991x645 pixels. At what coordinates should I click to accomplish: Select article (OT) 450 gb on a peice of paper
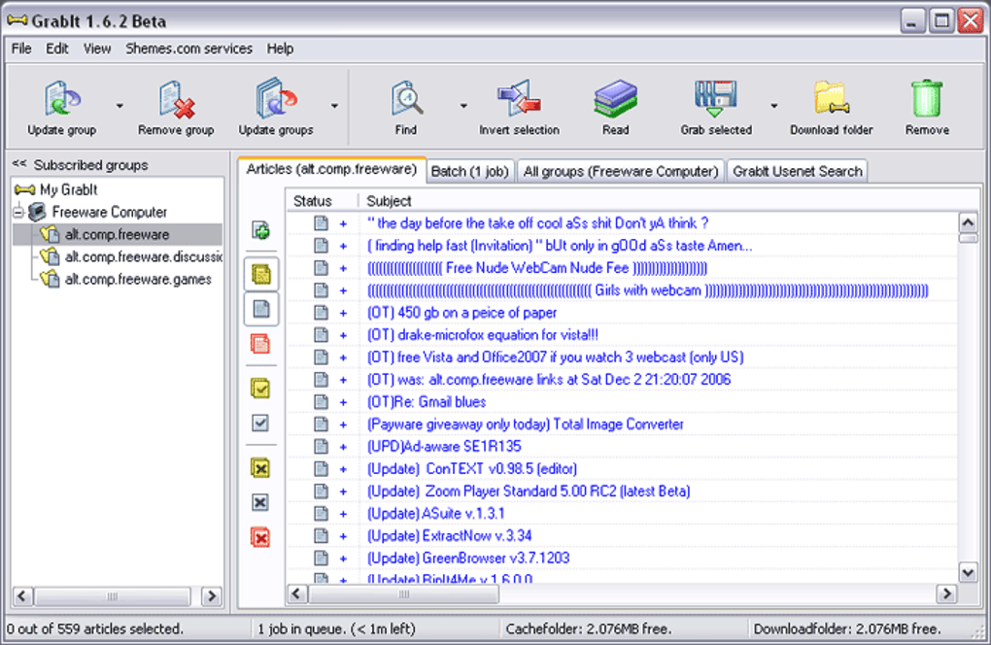pyautogui.click(x=462, y=313)
